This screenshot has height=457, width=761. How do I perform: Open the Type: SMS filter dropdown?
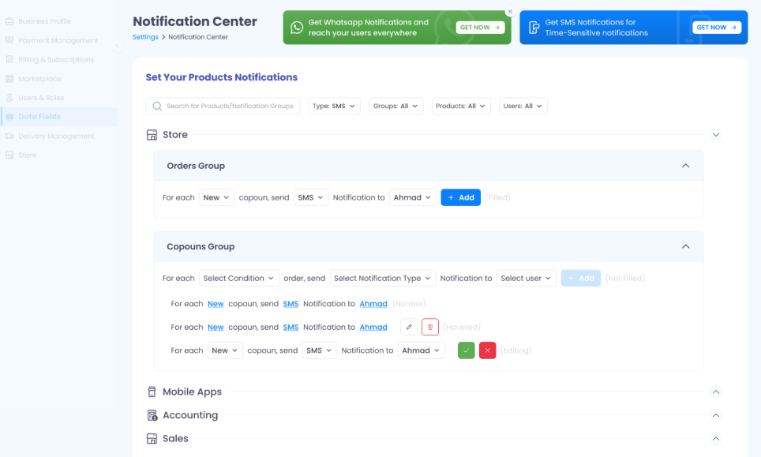pyautogui.click(x=334, y=106)
